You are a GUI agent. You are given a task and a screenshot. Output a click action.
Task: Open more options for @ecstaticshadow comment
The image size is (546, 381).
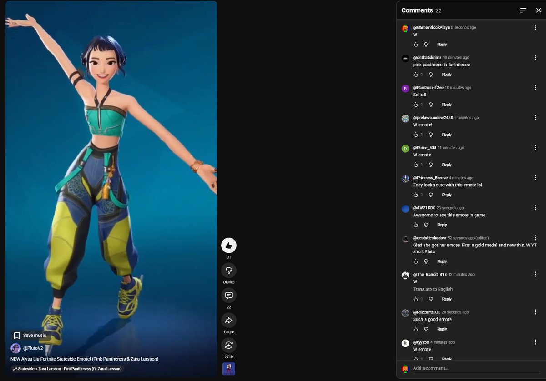click(536, 237)
